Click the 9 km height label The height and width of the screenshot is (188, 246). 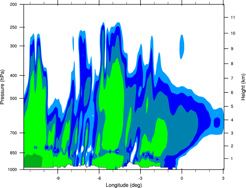232,49
